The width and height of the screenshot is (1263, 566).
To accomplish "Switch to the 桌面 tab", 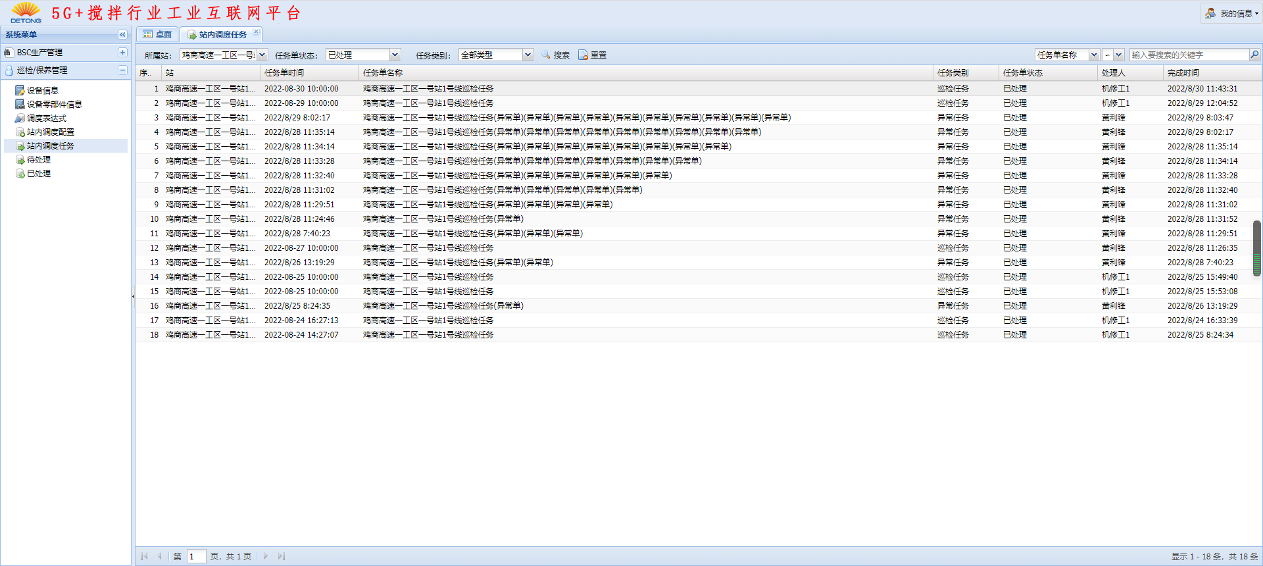I will pyautogui.click(x=158, y=35).
